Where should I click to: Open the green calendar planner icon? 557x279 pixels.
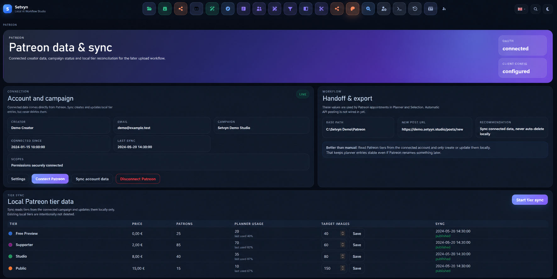pyautogui.click(x=165, y=9)
